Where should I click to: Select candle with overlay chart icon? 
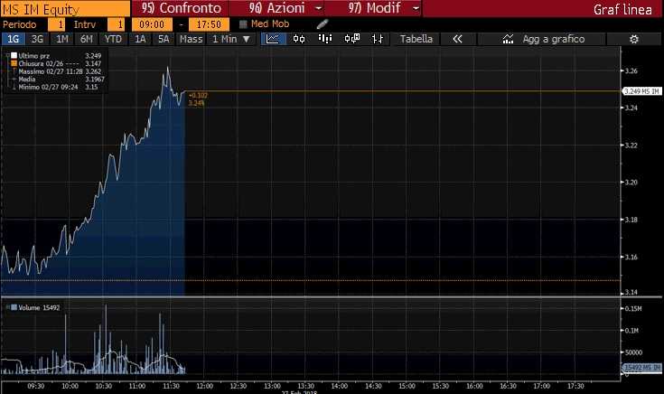click(352, 39)
